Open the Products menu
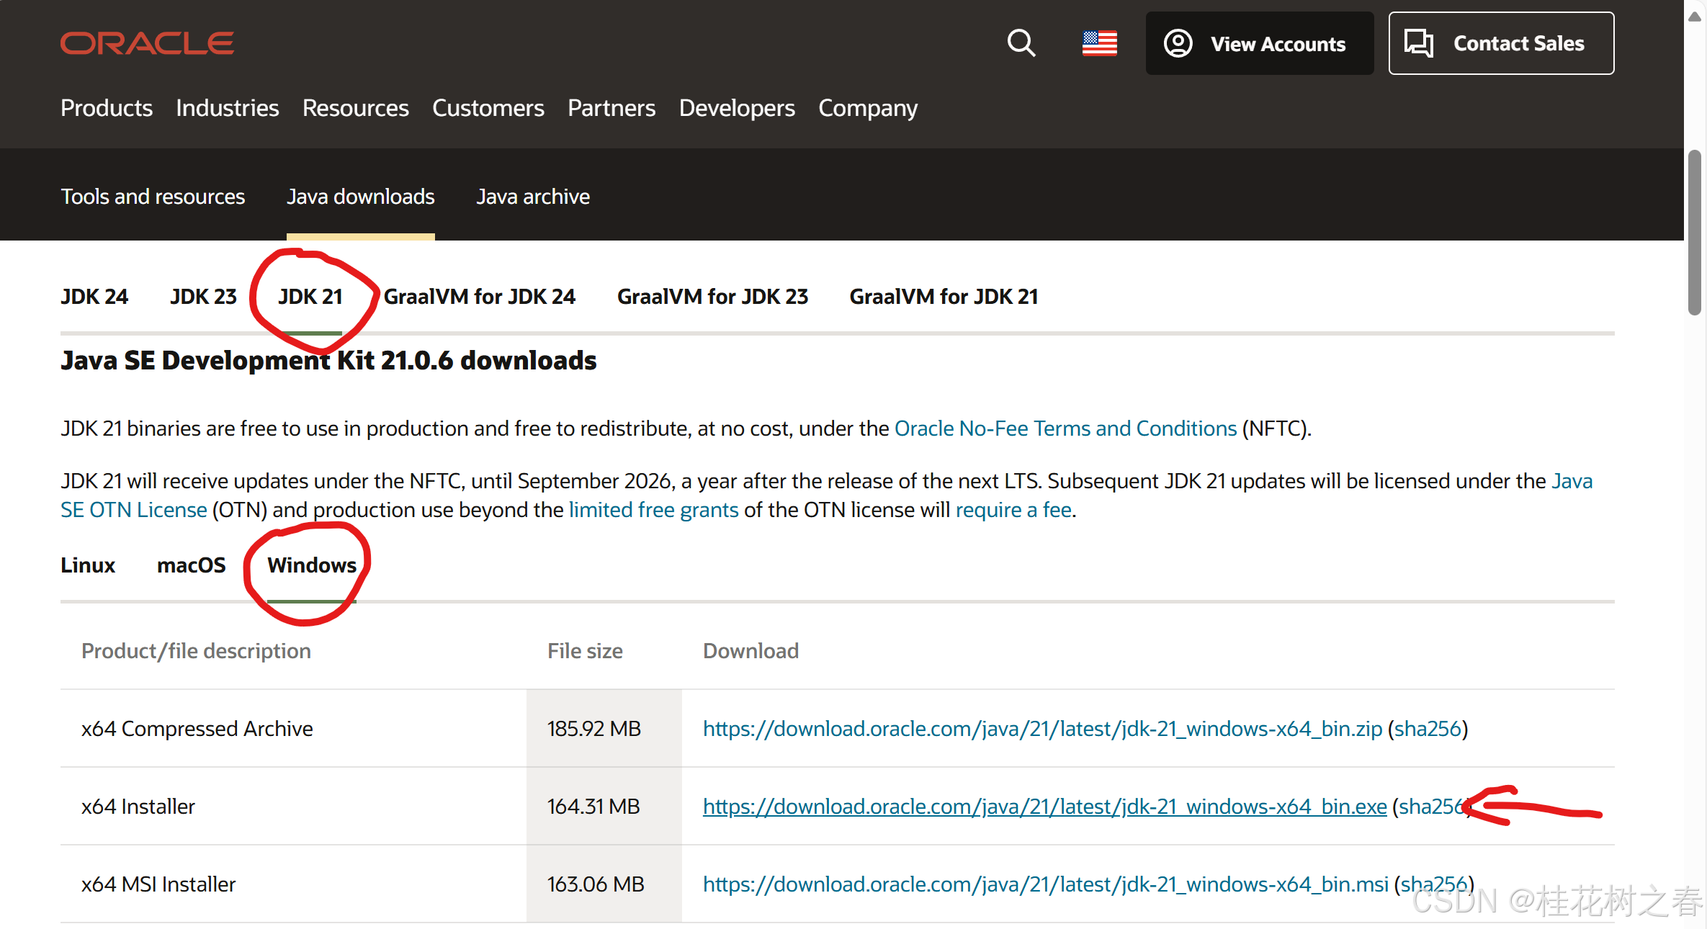Viewport: 1707px width, 929px height. 107,108
